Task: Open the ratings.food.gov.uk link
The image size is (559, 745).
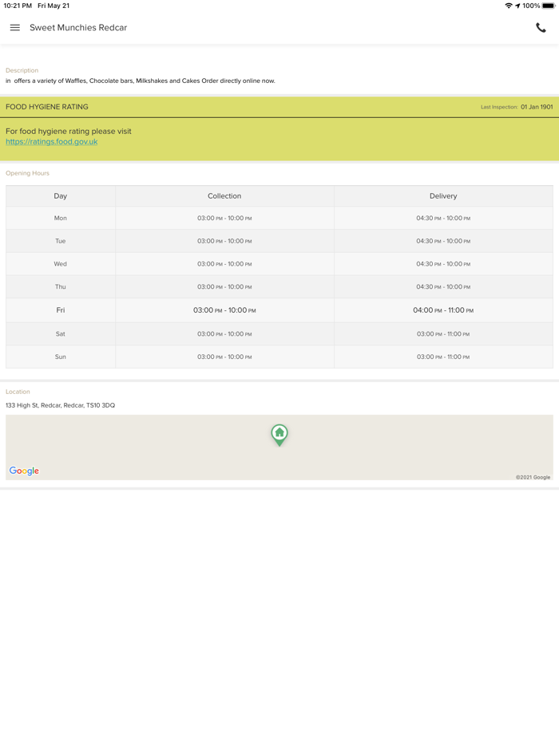Action: tap(51, 142)
